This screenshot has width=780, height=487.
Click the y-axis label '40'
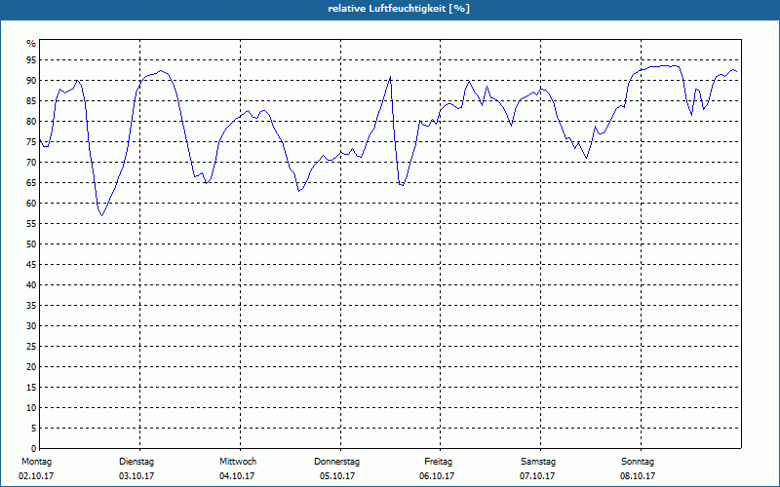(31, 285)
